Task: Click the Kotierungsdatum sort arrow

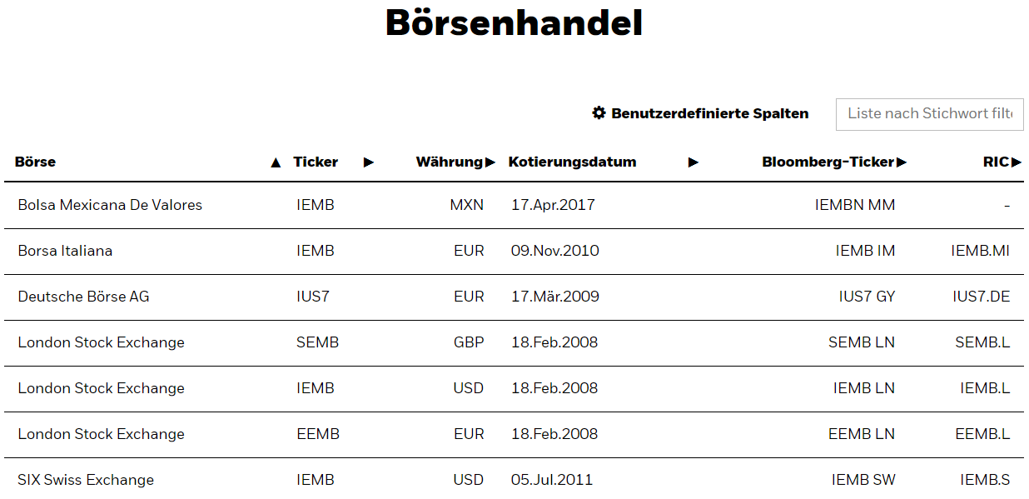Action: point(693,162)
